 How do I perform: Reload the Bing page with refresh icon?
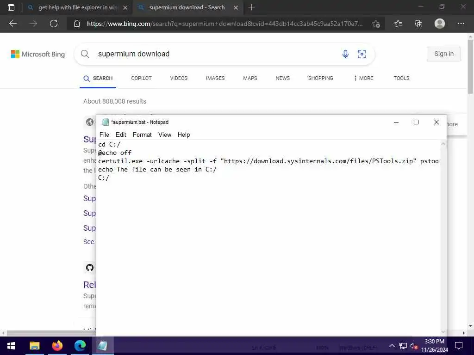(x=54, y=24)
